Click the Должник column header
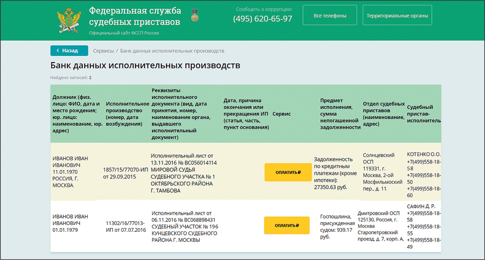The image size is (485, 260). (77, 114)
